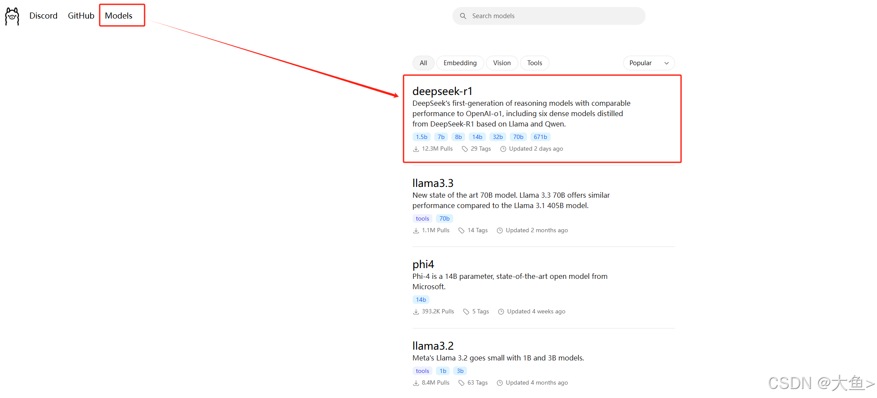Select deepseek-r1 1.5b size tag

point(422,137)
